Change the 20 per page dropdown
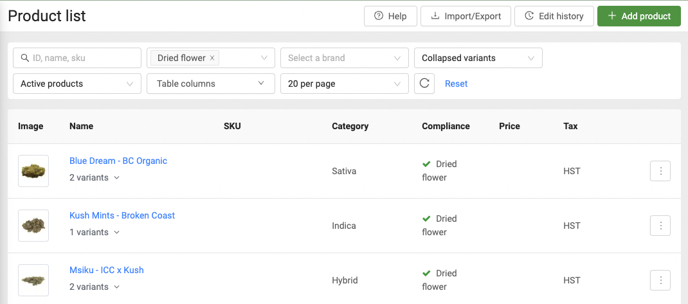688x304 pixels. point(344,84)
